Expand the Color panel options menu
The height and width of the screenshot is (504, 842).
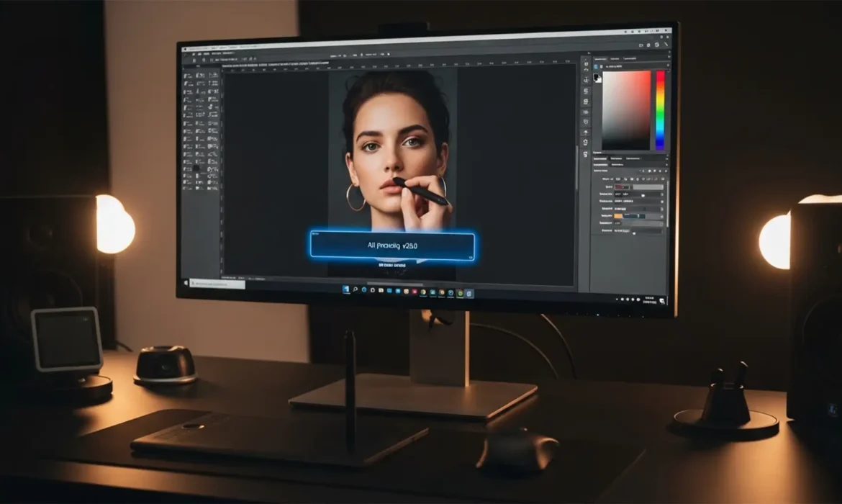point(669,55)
